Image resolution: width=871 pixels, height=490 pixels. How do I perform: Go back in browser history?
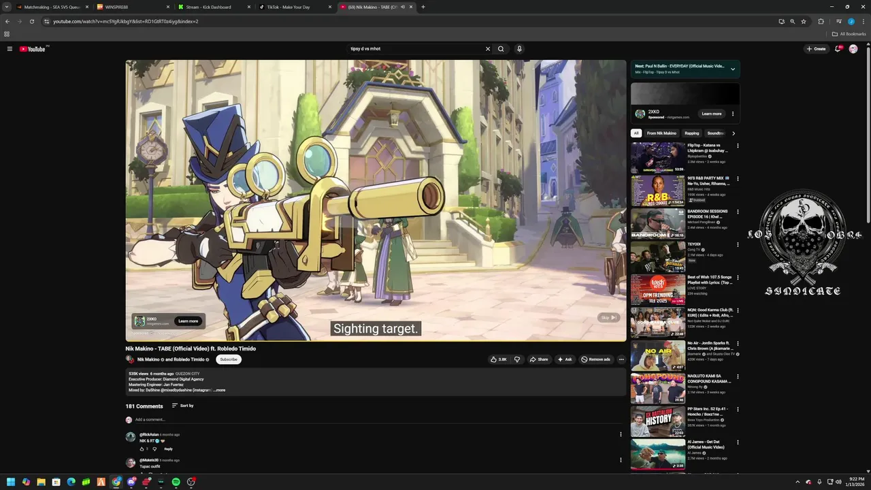7,21
